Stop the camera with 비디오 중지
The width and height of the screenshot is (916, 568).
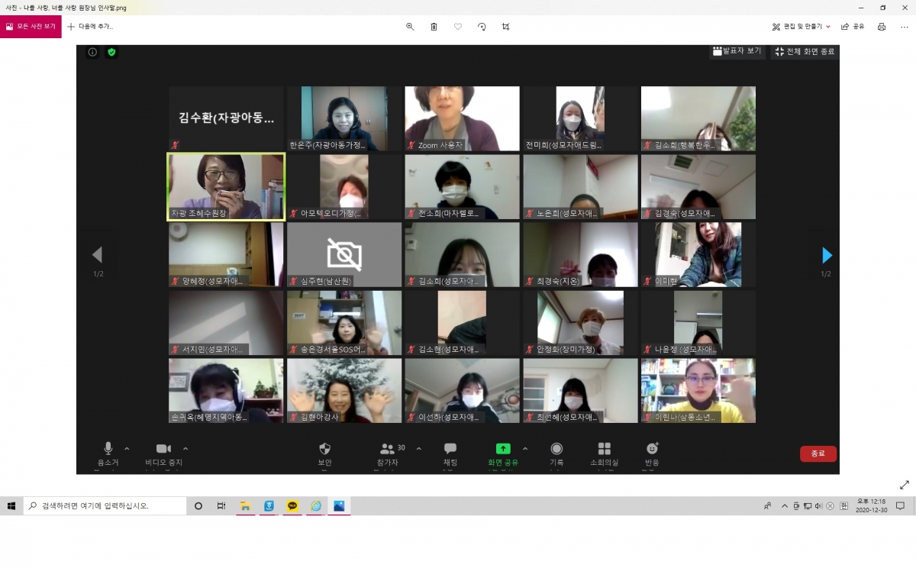163,449
